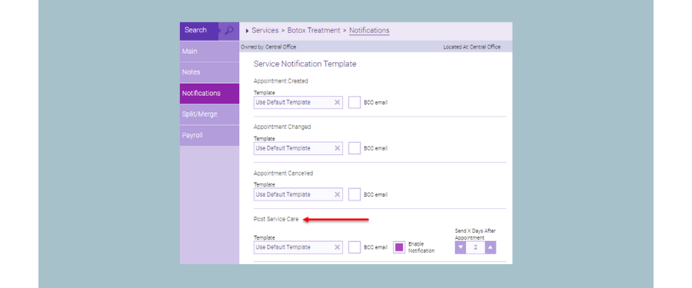Toggle BCC email for Appointment Created
This screenshot has height=288, width=692.
pyautogui.click(x=354, y=102)
